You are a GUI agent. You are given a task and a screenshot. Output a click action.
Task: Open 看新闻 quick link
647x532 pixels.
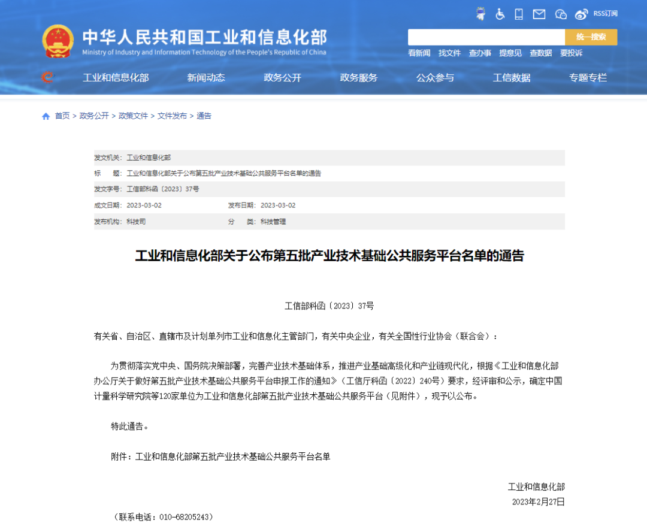click(419, 53)
